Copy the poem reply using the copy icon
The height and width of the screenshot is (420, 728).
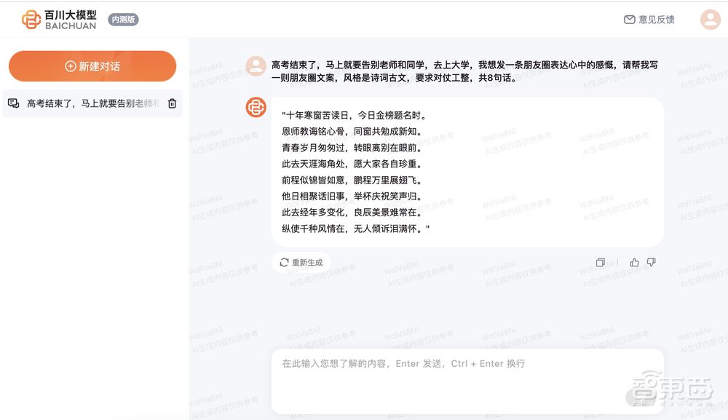click(x=601, y=261)
